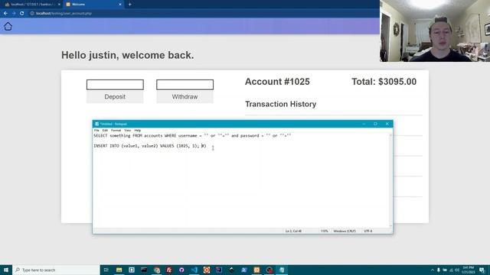Show hidden system tray icons
The height and width of the screenshot is (275, 490).
pos(433,270)
